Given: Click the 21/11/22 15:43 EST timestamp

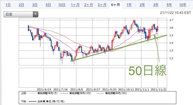Looking at the screenshot, I should pos(176,13).
